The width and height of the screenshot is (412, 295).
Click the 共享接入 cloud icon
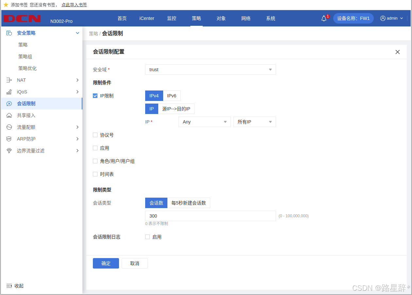coord(9,115)
